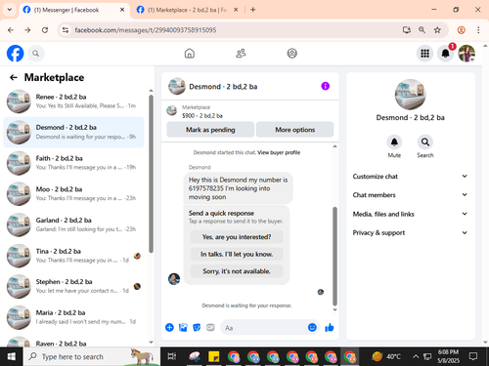This screenshot has height=366, width=489.
Task: Mute the Desmond conversation
Action: pyautogui.click(x=394, y=142)
